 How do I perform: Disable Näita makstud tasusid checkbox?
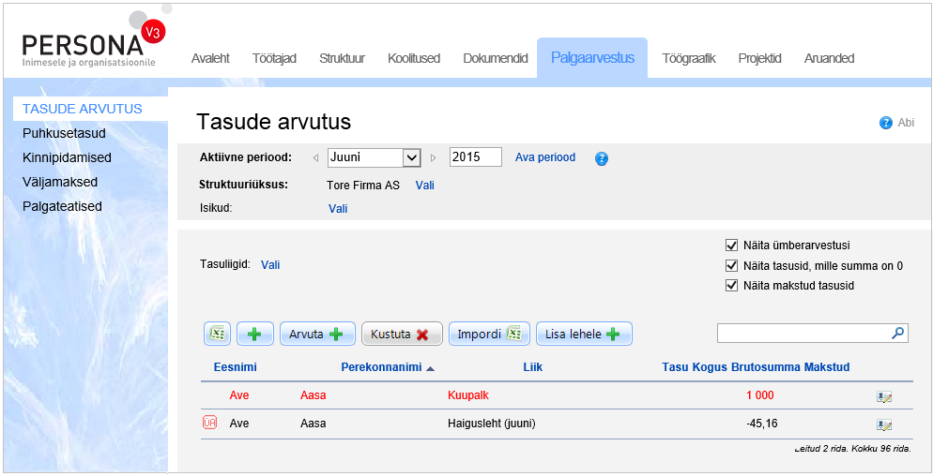click(732, 286)
